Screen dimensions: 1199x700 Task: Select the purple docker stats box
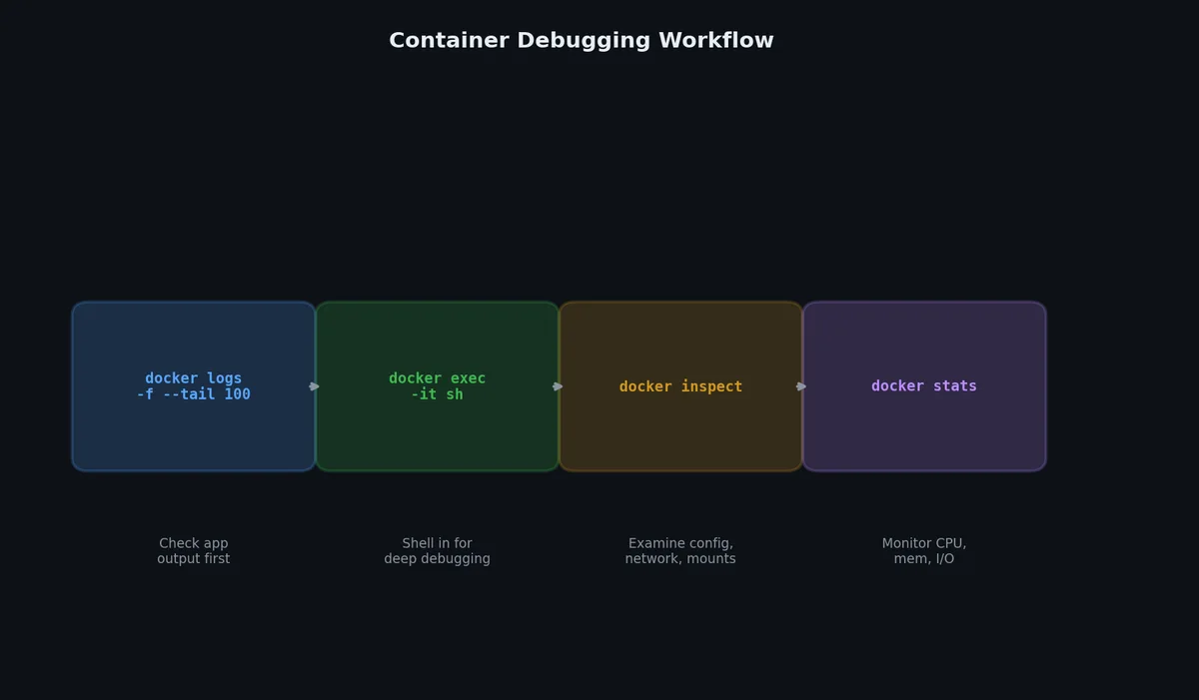pos(924,386)
